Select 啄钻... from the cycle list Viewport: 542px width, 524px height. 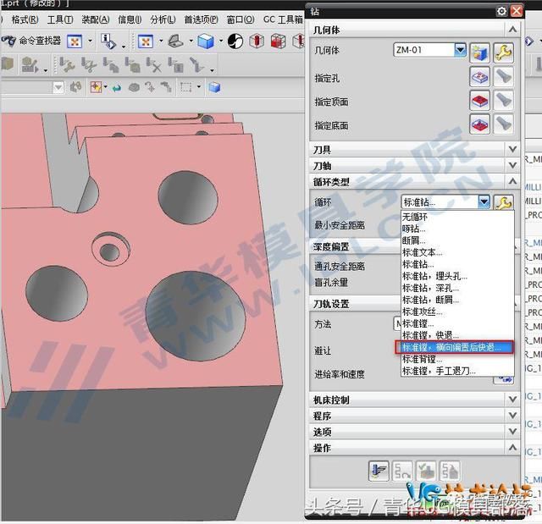coord(457,229)
